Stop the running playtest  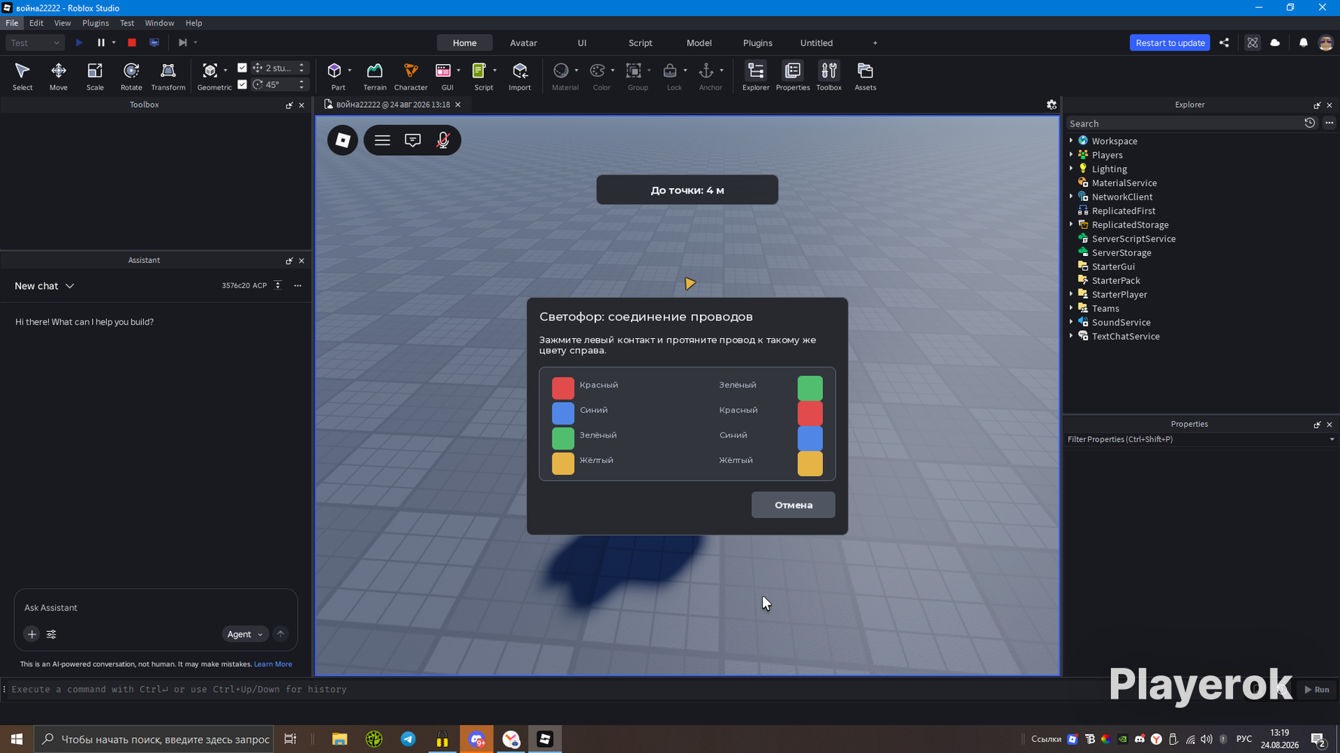tap(132, 43)
